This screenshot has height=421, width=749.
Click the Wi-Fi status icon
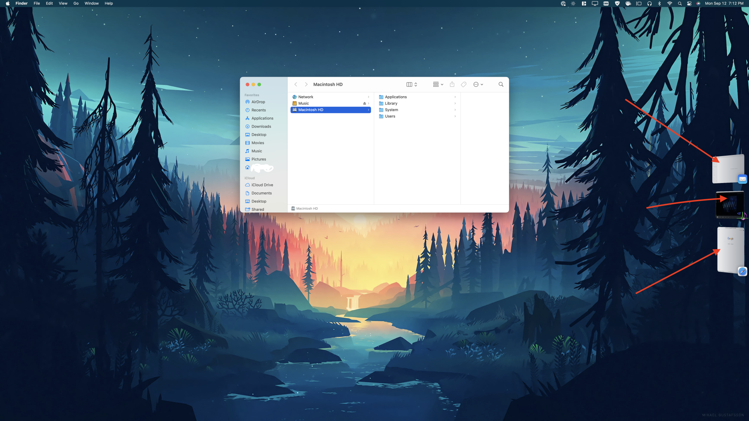point(670,3)
